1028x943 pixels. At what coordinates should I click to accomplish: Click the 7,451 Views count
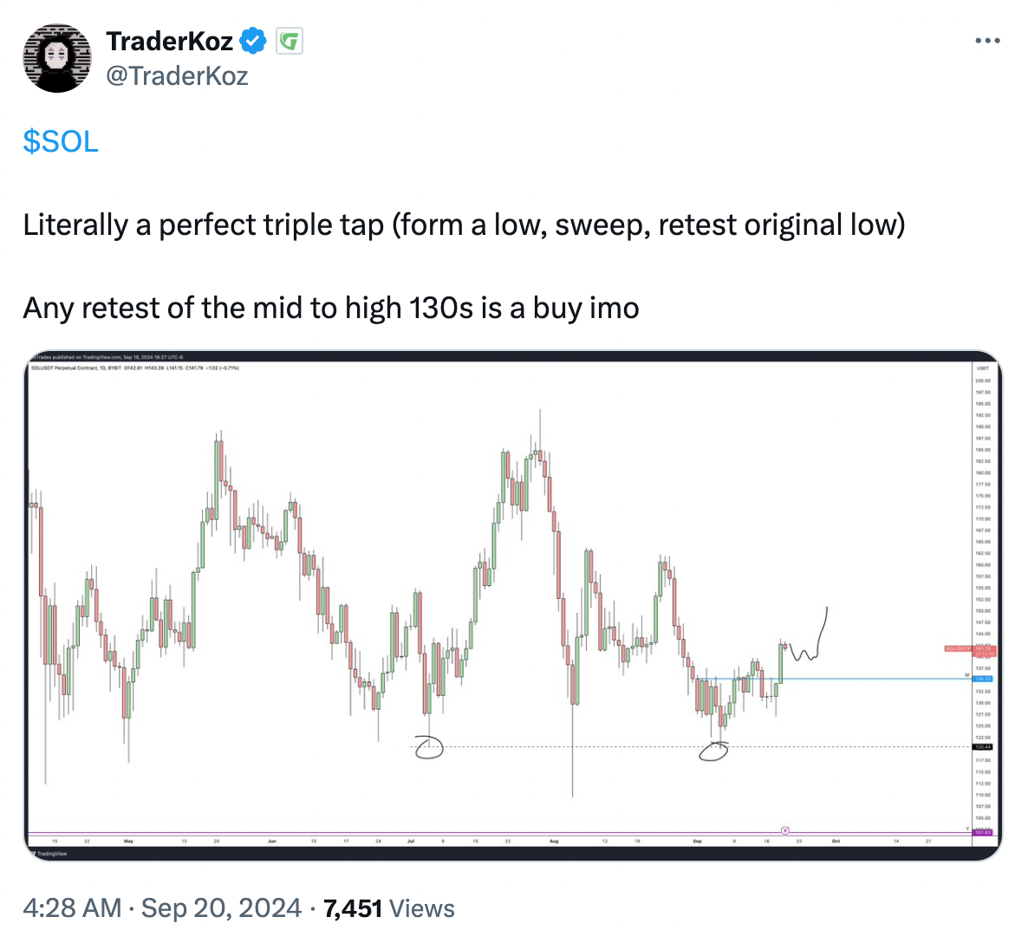389,908
